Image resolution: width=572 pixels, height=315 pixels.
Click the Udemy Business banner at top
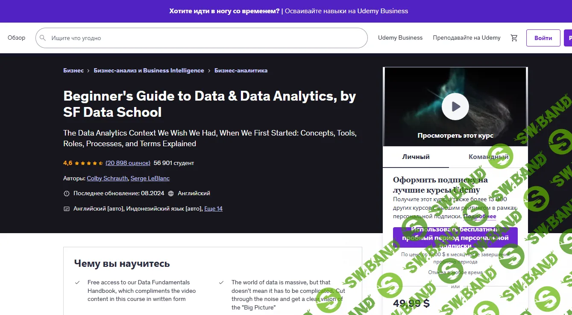289,11
